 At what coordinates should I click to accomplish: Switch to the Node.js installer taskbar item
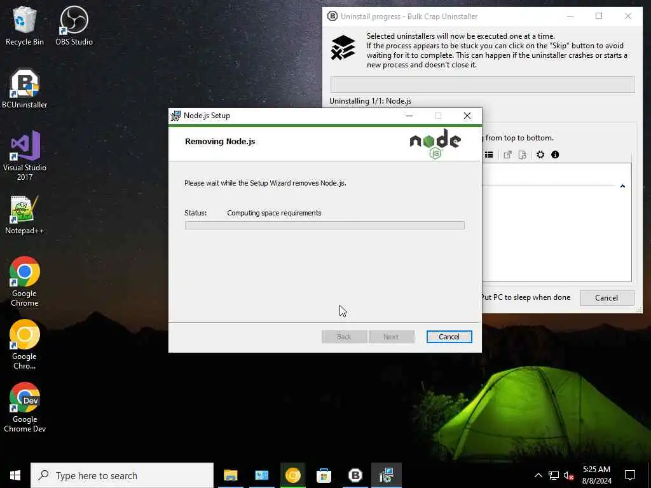[386, 475]
